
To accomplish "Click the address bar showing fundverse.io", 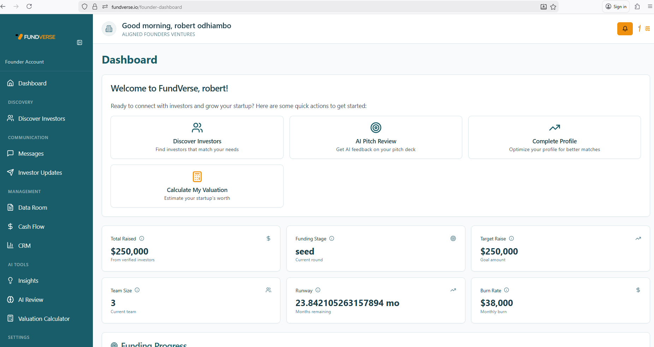I will point(146,7).
